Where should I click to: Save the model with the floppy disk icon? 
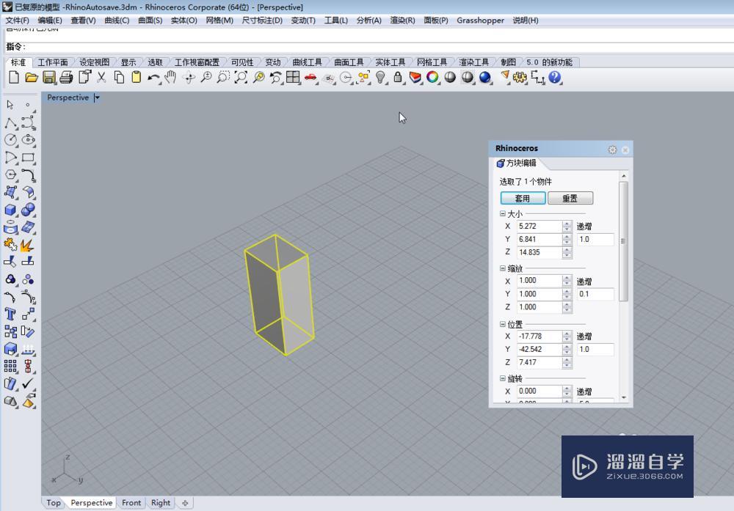tap(49, 77)
